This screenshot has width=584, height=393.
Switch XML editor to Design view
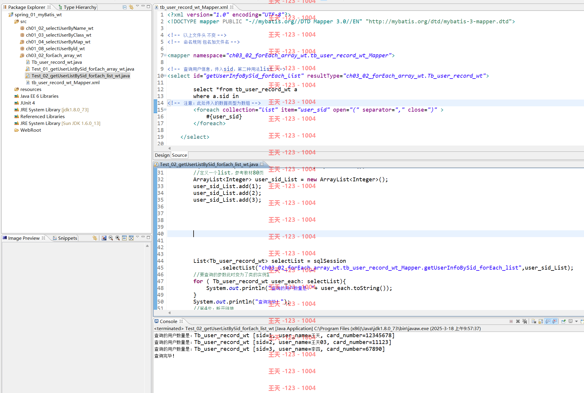(x=162, y=155)
